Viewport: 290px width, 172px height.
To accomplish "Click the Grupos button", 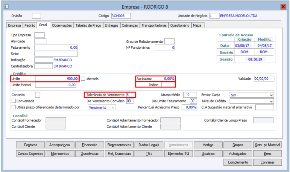I will click(238, 145).
